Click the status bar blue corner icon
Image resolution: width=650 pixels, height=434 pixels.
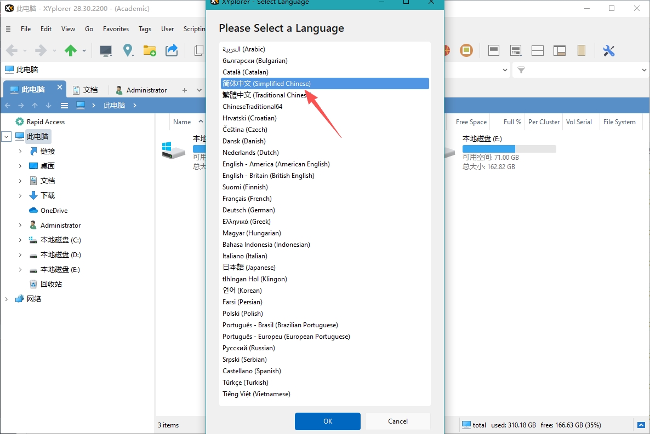click(x=641, y=425)
